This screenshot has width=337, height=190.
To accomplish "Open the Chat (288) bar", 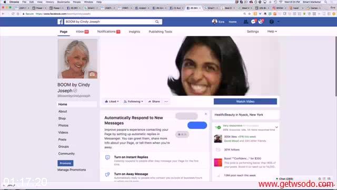I will click(286, 179).
